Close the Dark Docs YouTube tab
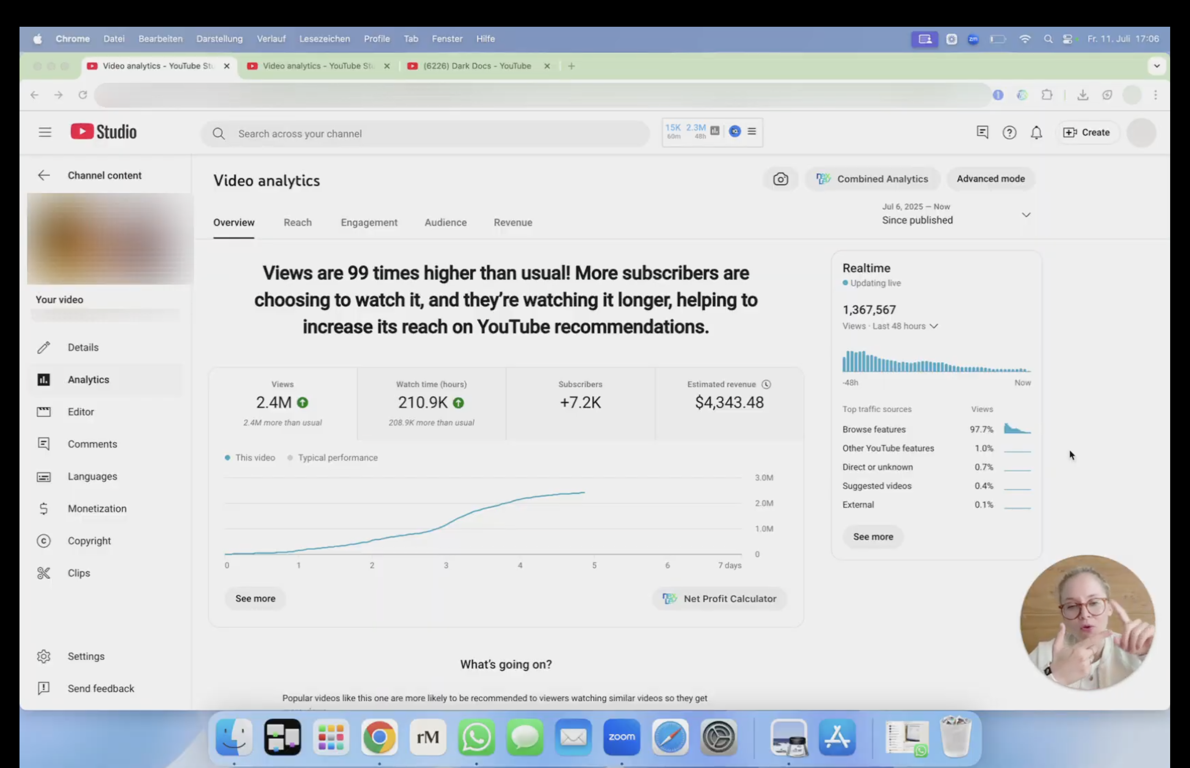 pos(547,66)
